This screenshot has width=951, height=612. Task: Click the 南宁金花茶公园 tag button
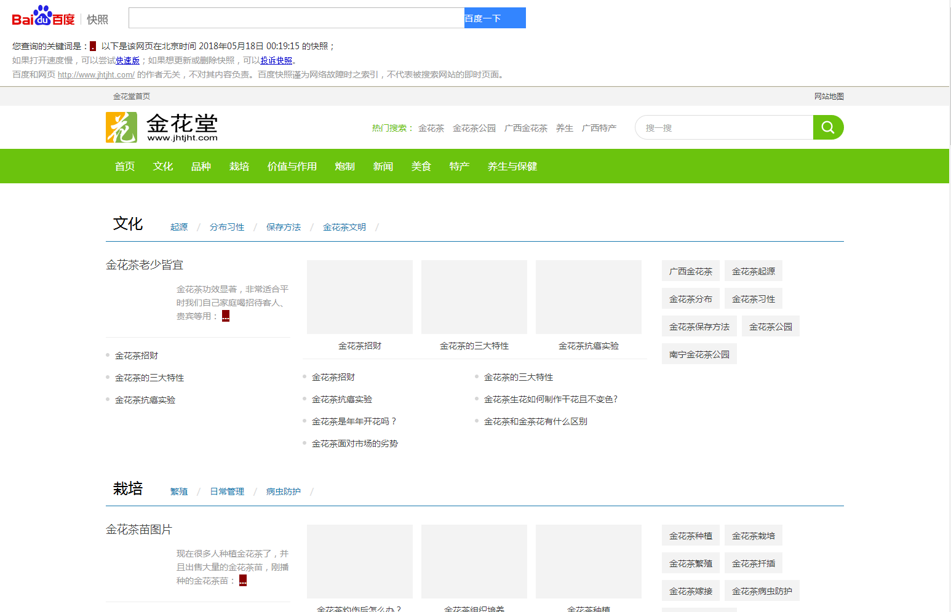(x=699, y=353)
